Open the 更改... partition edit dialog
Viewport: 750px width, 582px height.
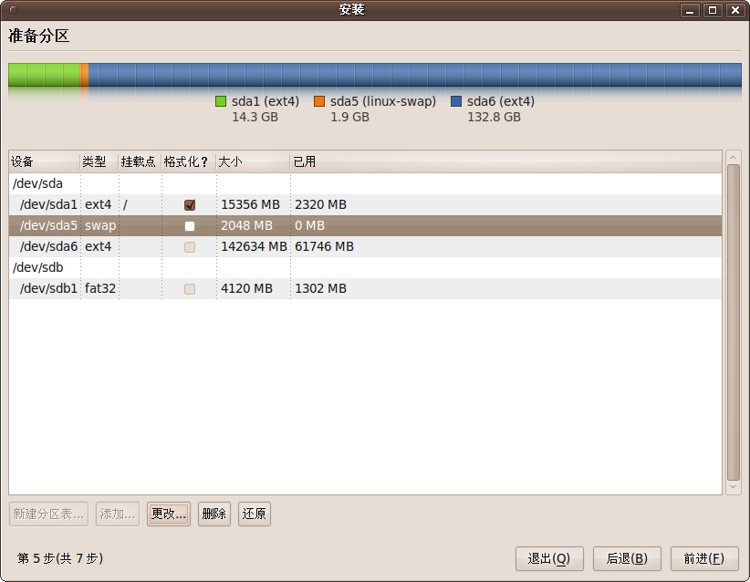pyautogui.click(x=169, y=514)
